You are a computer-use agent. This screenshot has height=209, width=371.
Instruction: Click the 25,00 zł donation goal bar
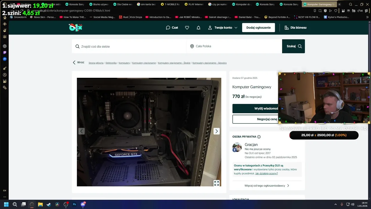click(x=324, y=135)
